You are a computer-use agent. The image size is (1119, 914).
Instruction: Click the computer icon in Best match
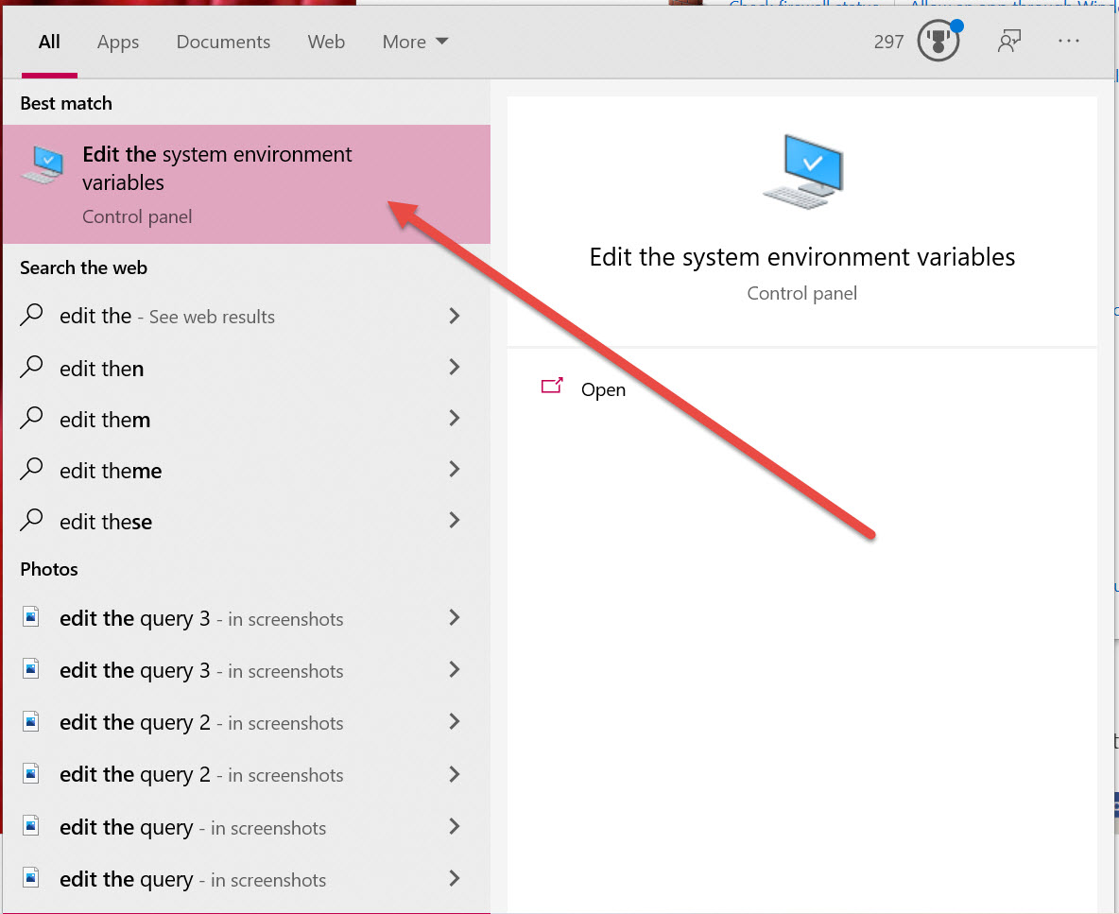[x=43, y=165]
